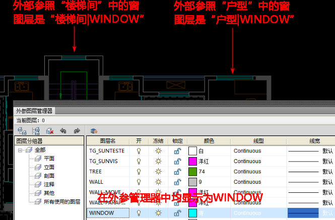
Task: Toggle freeze sun icon for TREE layer
Action: point(158,172)
